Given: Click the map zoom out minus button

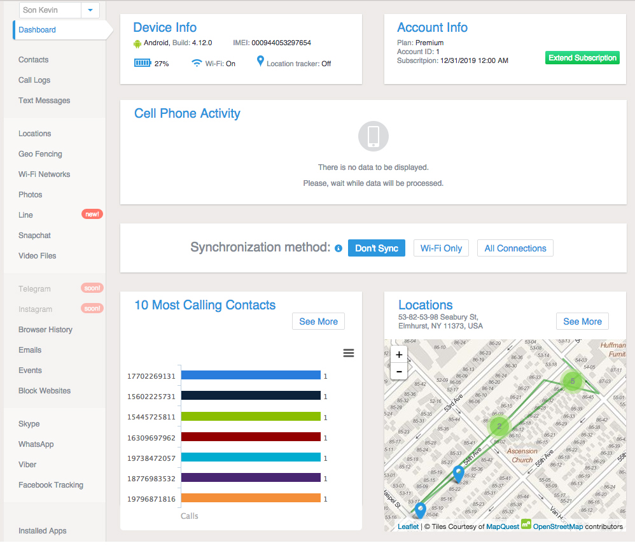Looking at the screenshot, I should tap(399, 371).
